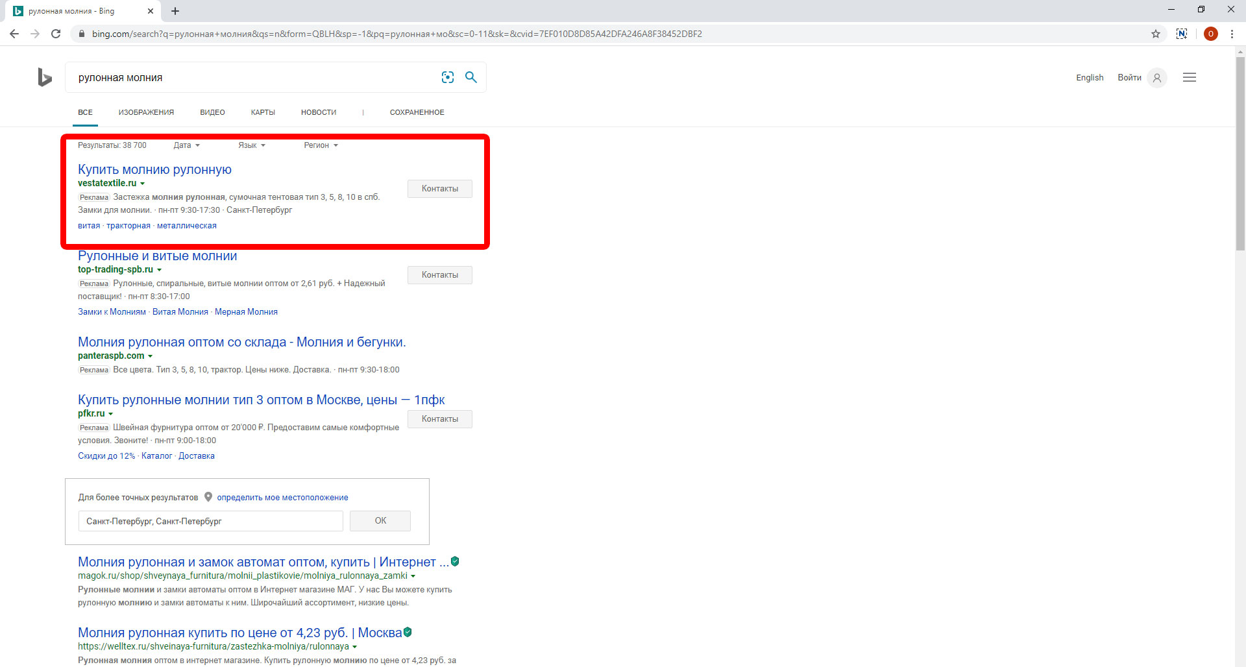The image size is (1246, 667).
Task: Click определить мое местоположение link
Action: pyautogui.click(x=282, y=498)
